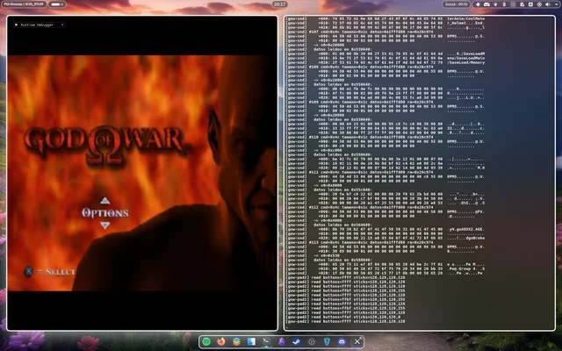Open the settings gear-like tray icon
The width and height of the screenshot is (562, 351).
(539, 4)
